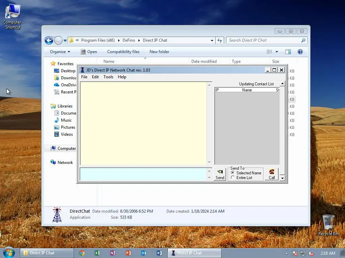
Task: Click Compatibility files in Explorer toolbar
Action: [123, 52]
